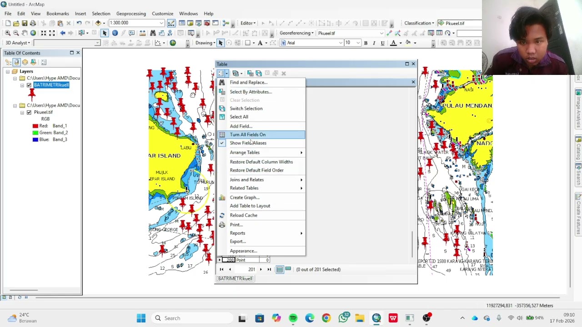Click the Print icon in the Standard toolbar
Image resolution: width=582 pixels, height=327 pixels.
coord(33,23)
